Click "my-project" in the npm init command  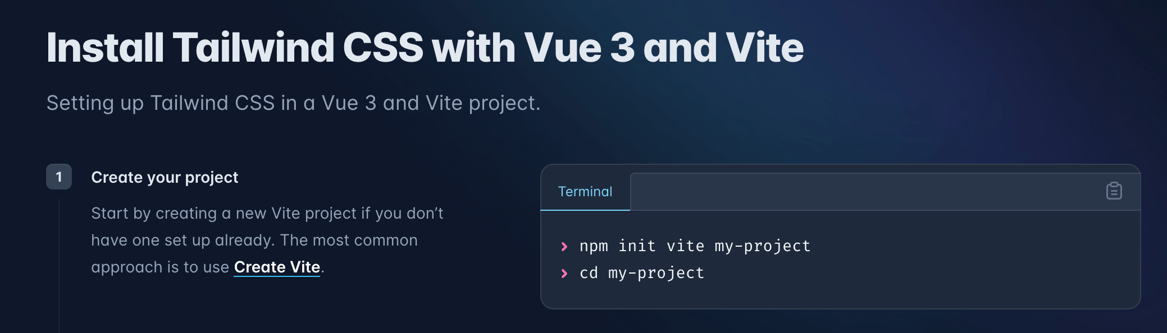tap(762, 246)
